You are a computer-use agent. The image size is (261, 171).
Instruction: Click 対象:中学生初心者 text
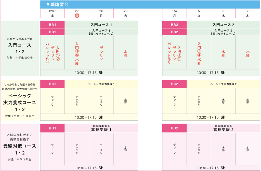point(20,58)
